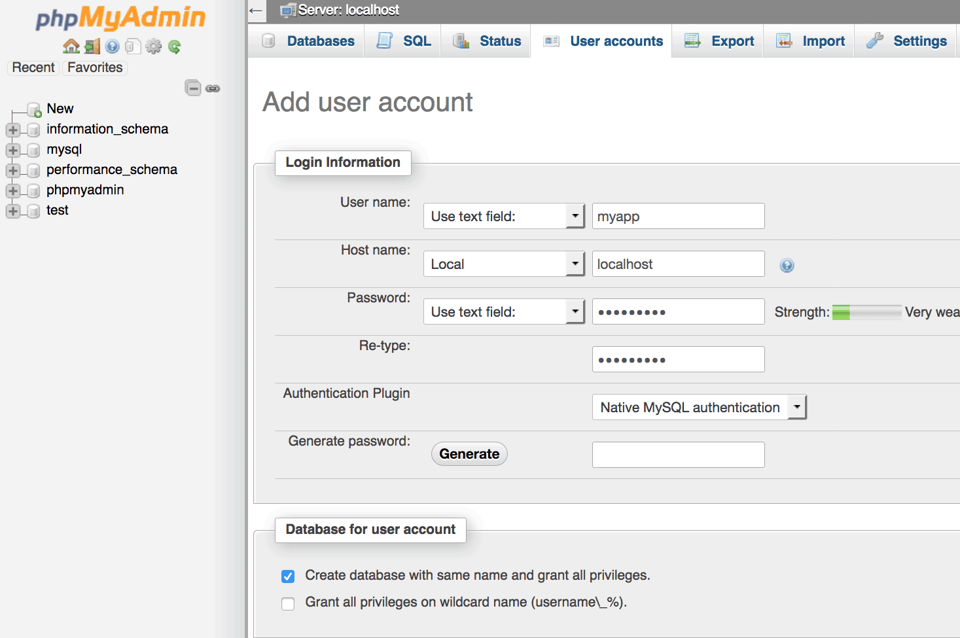Click the chain link icon in sidebar
The image size is (960, 638).
pos(213,88)
